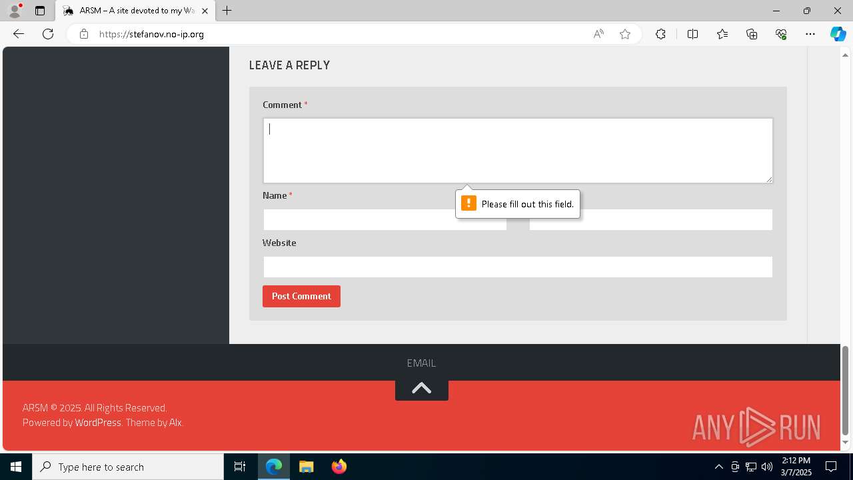This screenshot has width=853, height=480.
Task: Open the network tray icon
Action: click(751, 467)
